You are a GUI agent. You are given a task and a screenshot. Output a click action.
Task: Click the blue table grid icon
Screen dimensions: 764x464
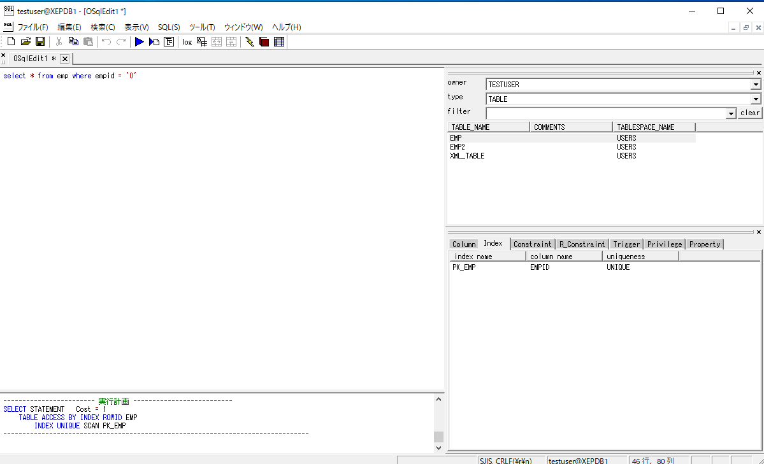(279, 42)
